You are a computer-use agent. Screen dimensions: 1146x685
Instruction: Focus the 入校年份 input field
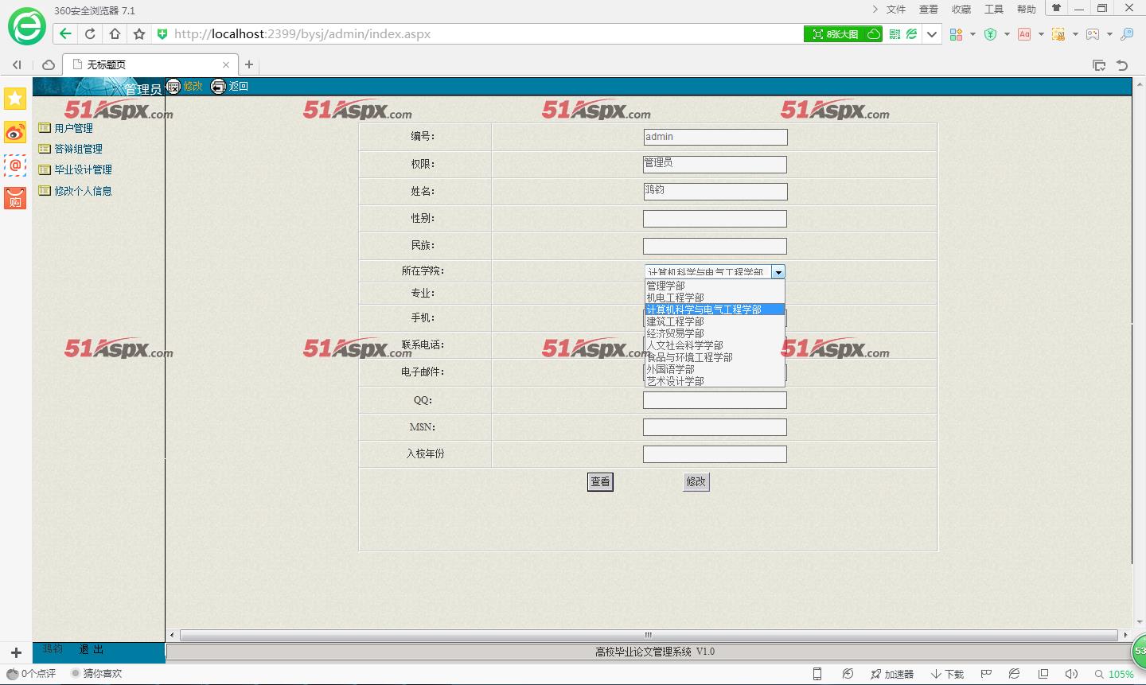pos(715,454)
